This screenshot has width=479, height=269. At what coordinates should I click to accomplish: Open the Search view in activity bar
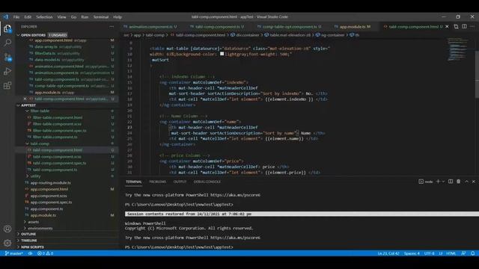pyautogui.click(x=7, y=43)
